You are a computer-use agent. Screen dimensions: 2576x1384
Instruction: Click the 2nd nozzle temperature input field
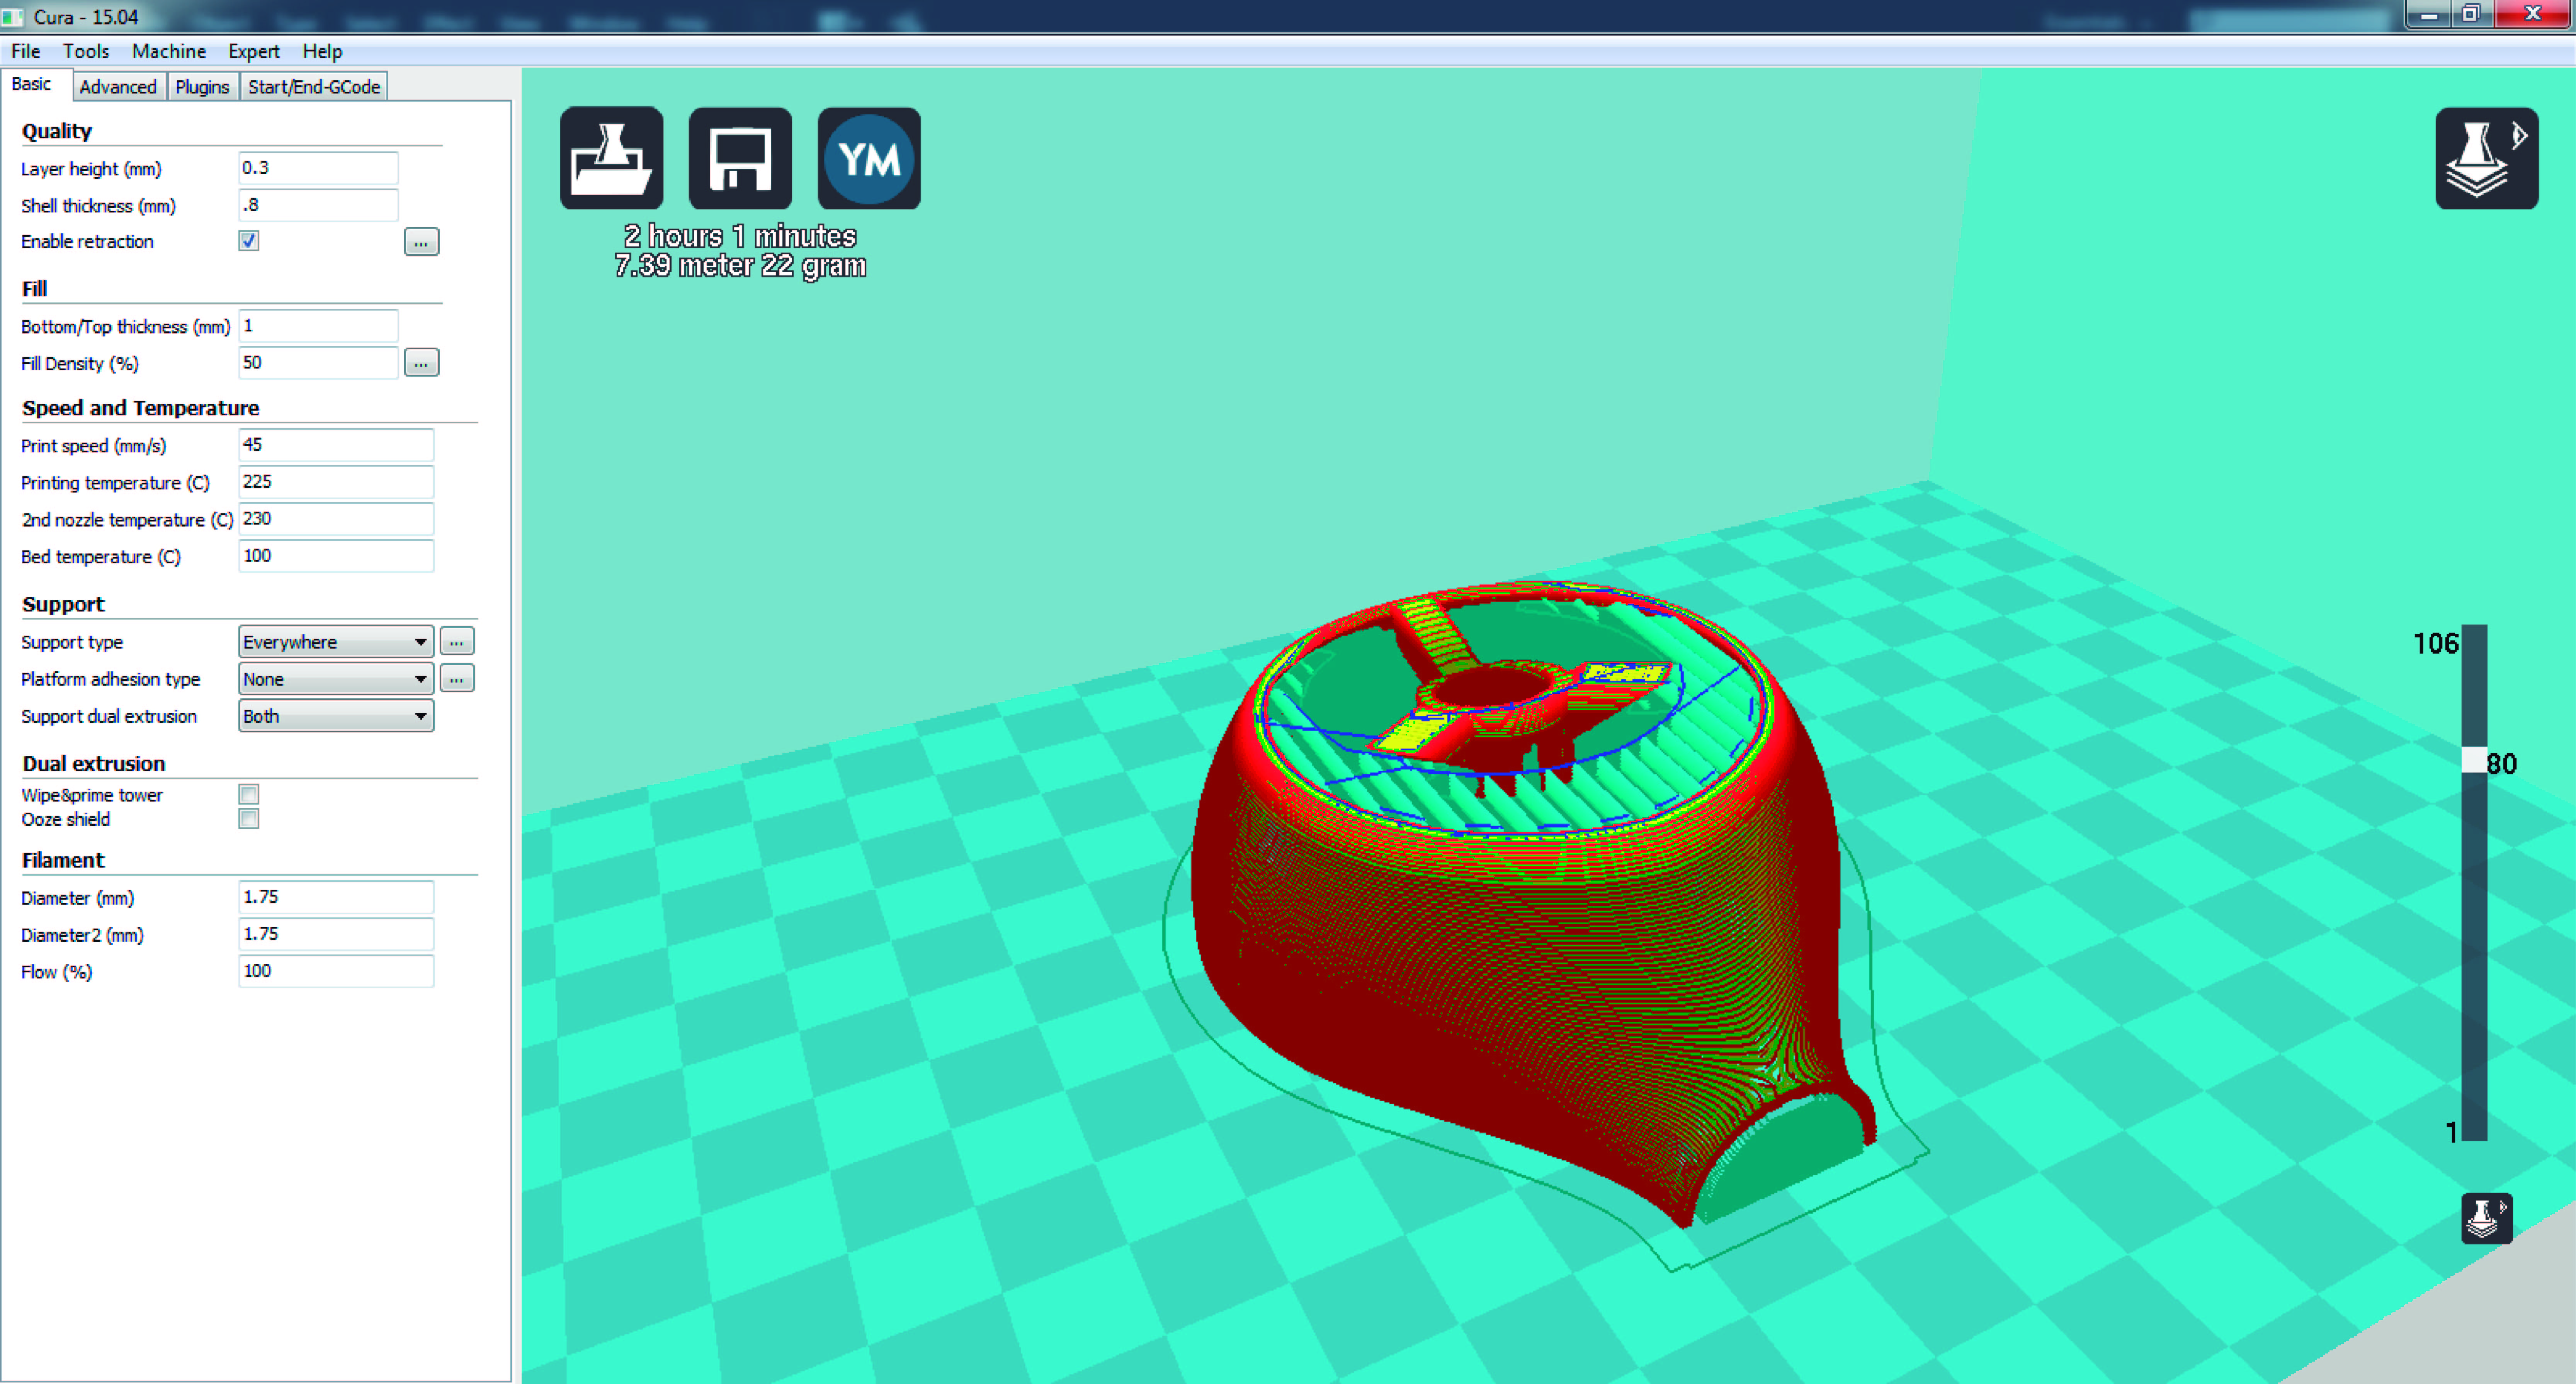pos(336,519)
